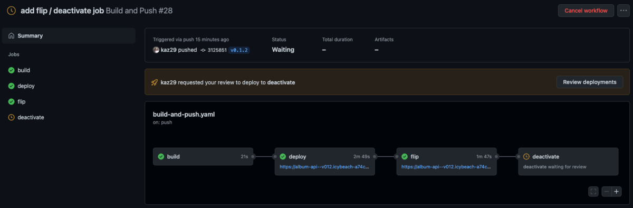This screenshot has width=633, height=208.
Task: Click the home icon beside Summary
Action: tap(11, 36)
